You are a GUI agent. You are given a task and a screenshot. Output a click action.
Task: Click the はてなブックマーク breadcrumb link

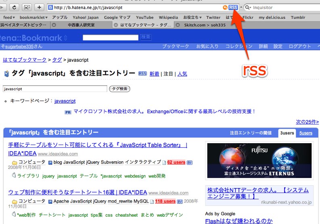(25, 60)
